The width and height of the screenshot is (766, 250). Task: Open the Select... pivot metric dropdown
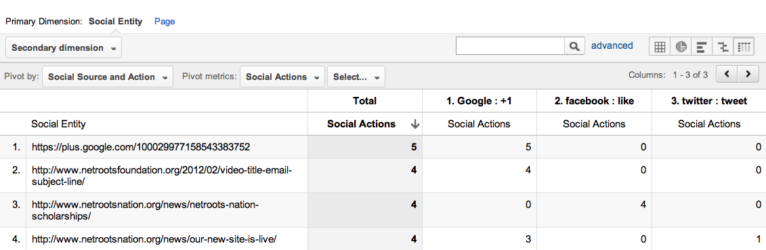[356, 77]
